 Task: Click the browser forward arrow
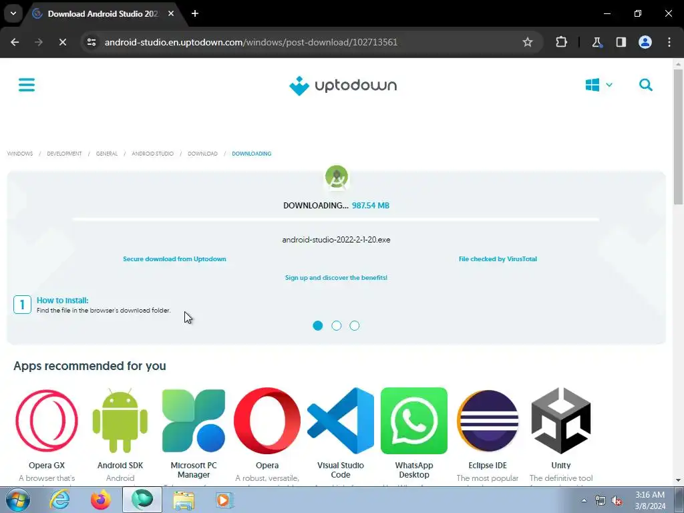coord(39,42)
